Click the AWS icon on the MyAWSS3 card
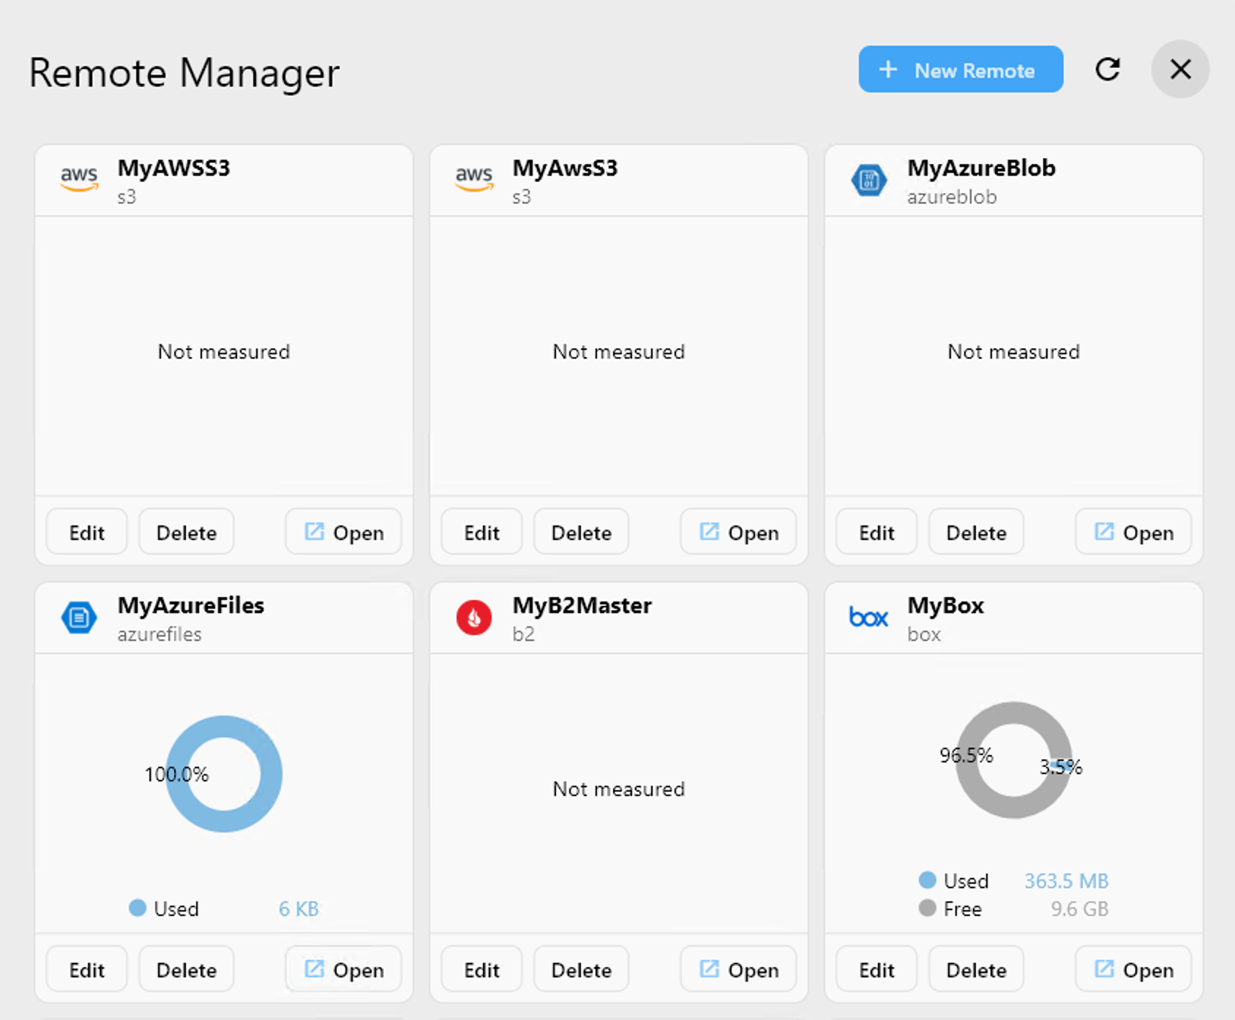The image size is (1235, 1020). pyautogui.click(x=78, y=179)
